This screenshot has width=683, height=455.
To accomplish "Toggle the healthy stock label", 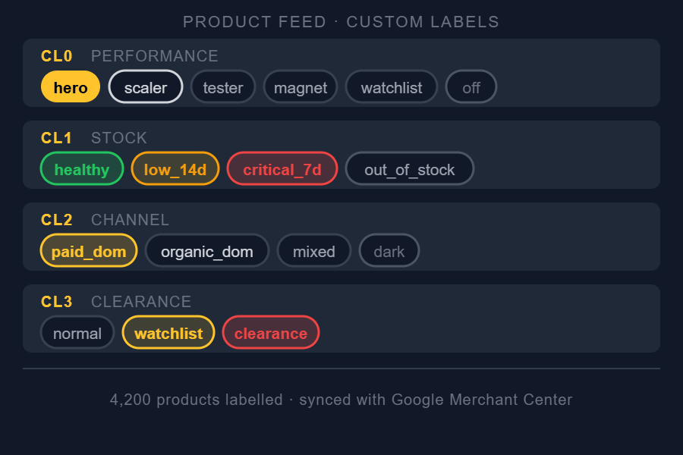I will coord(82,169).
